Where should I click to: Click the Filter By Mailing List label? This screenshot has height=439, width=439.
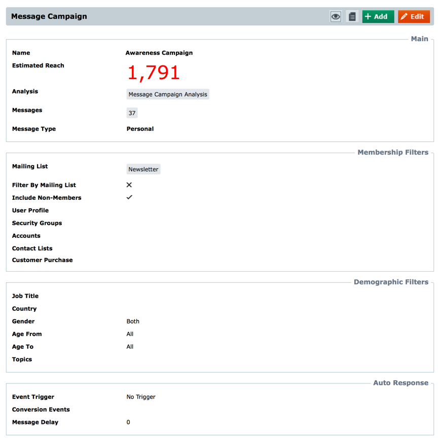(x=44, y=185)
